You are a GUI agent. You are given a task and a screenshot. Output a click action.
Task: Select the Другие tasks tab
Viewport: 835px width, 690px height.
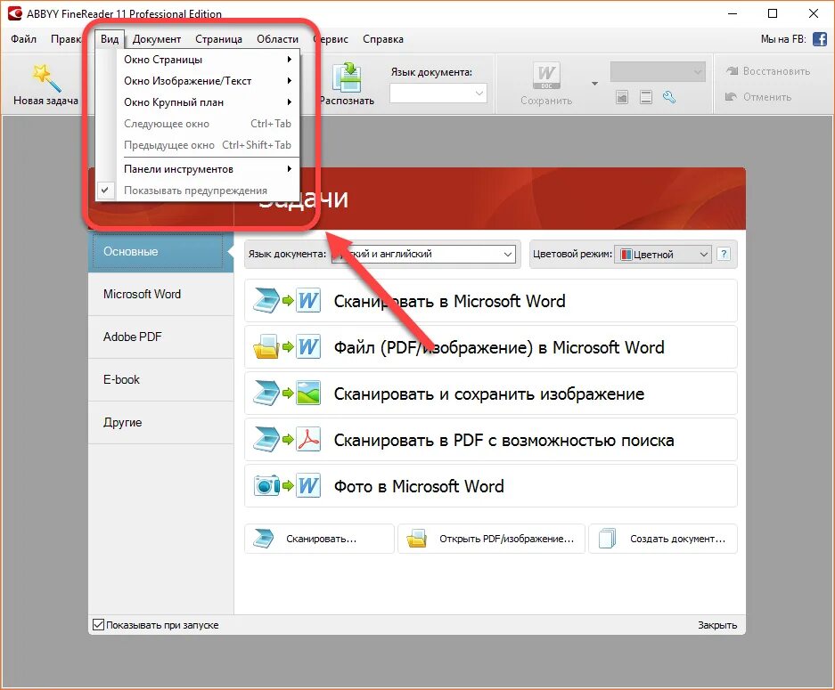click(x=160, y=422)
